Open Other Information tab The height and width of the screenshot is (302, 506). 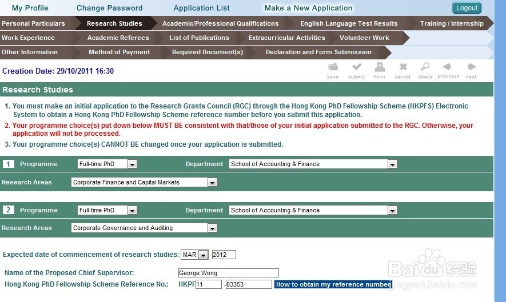(x=30, y=52)
